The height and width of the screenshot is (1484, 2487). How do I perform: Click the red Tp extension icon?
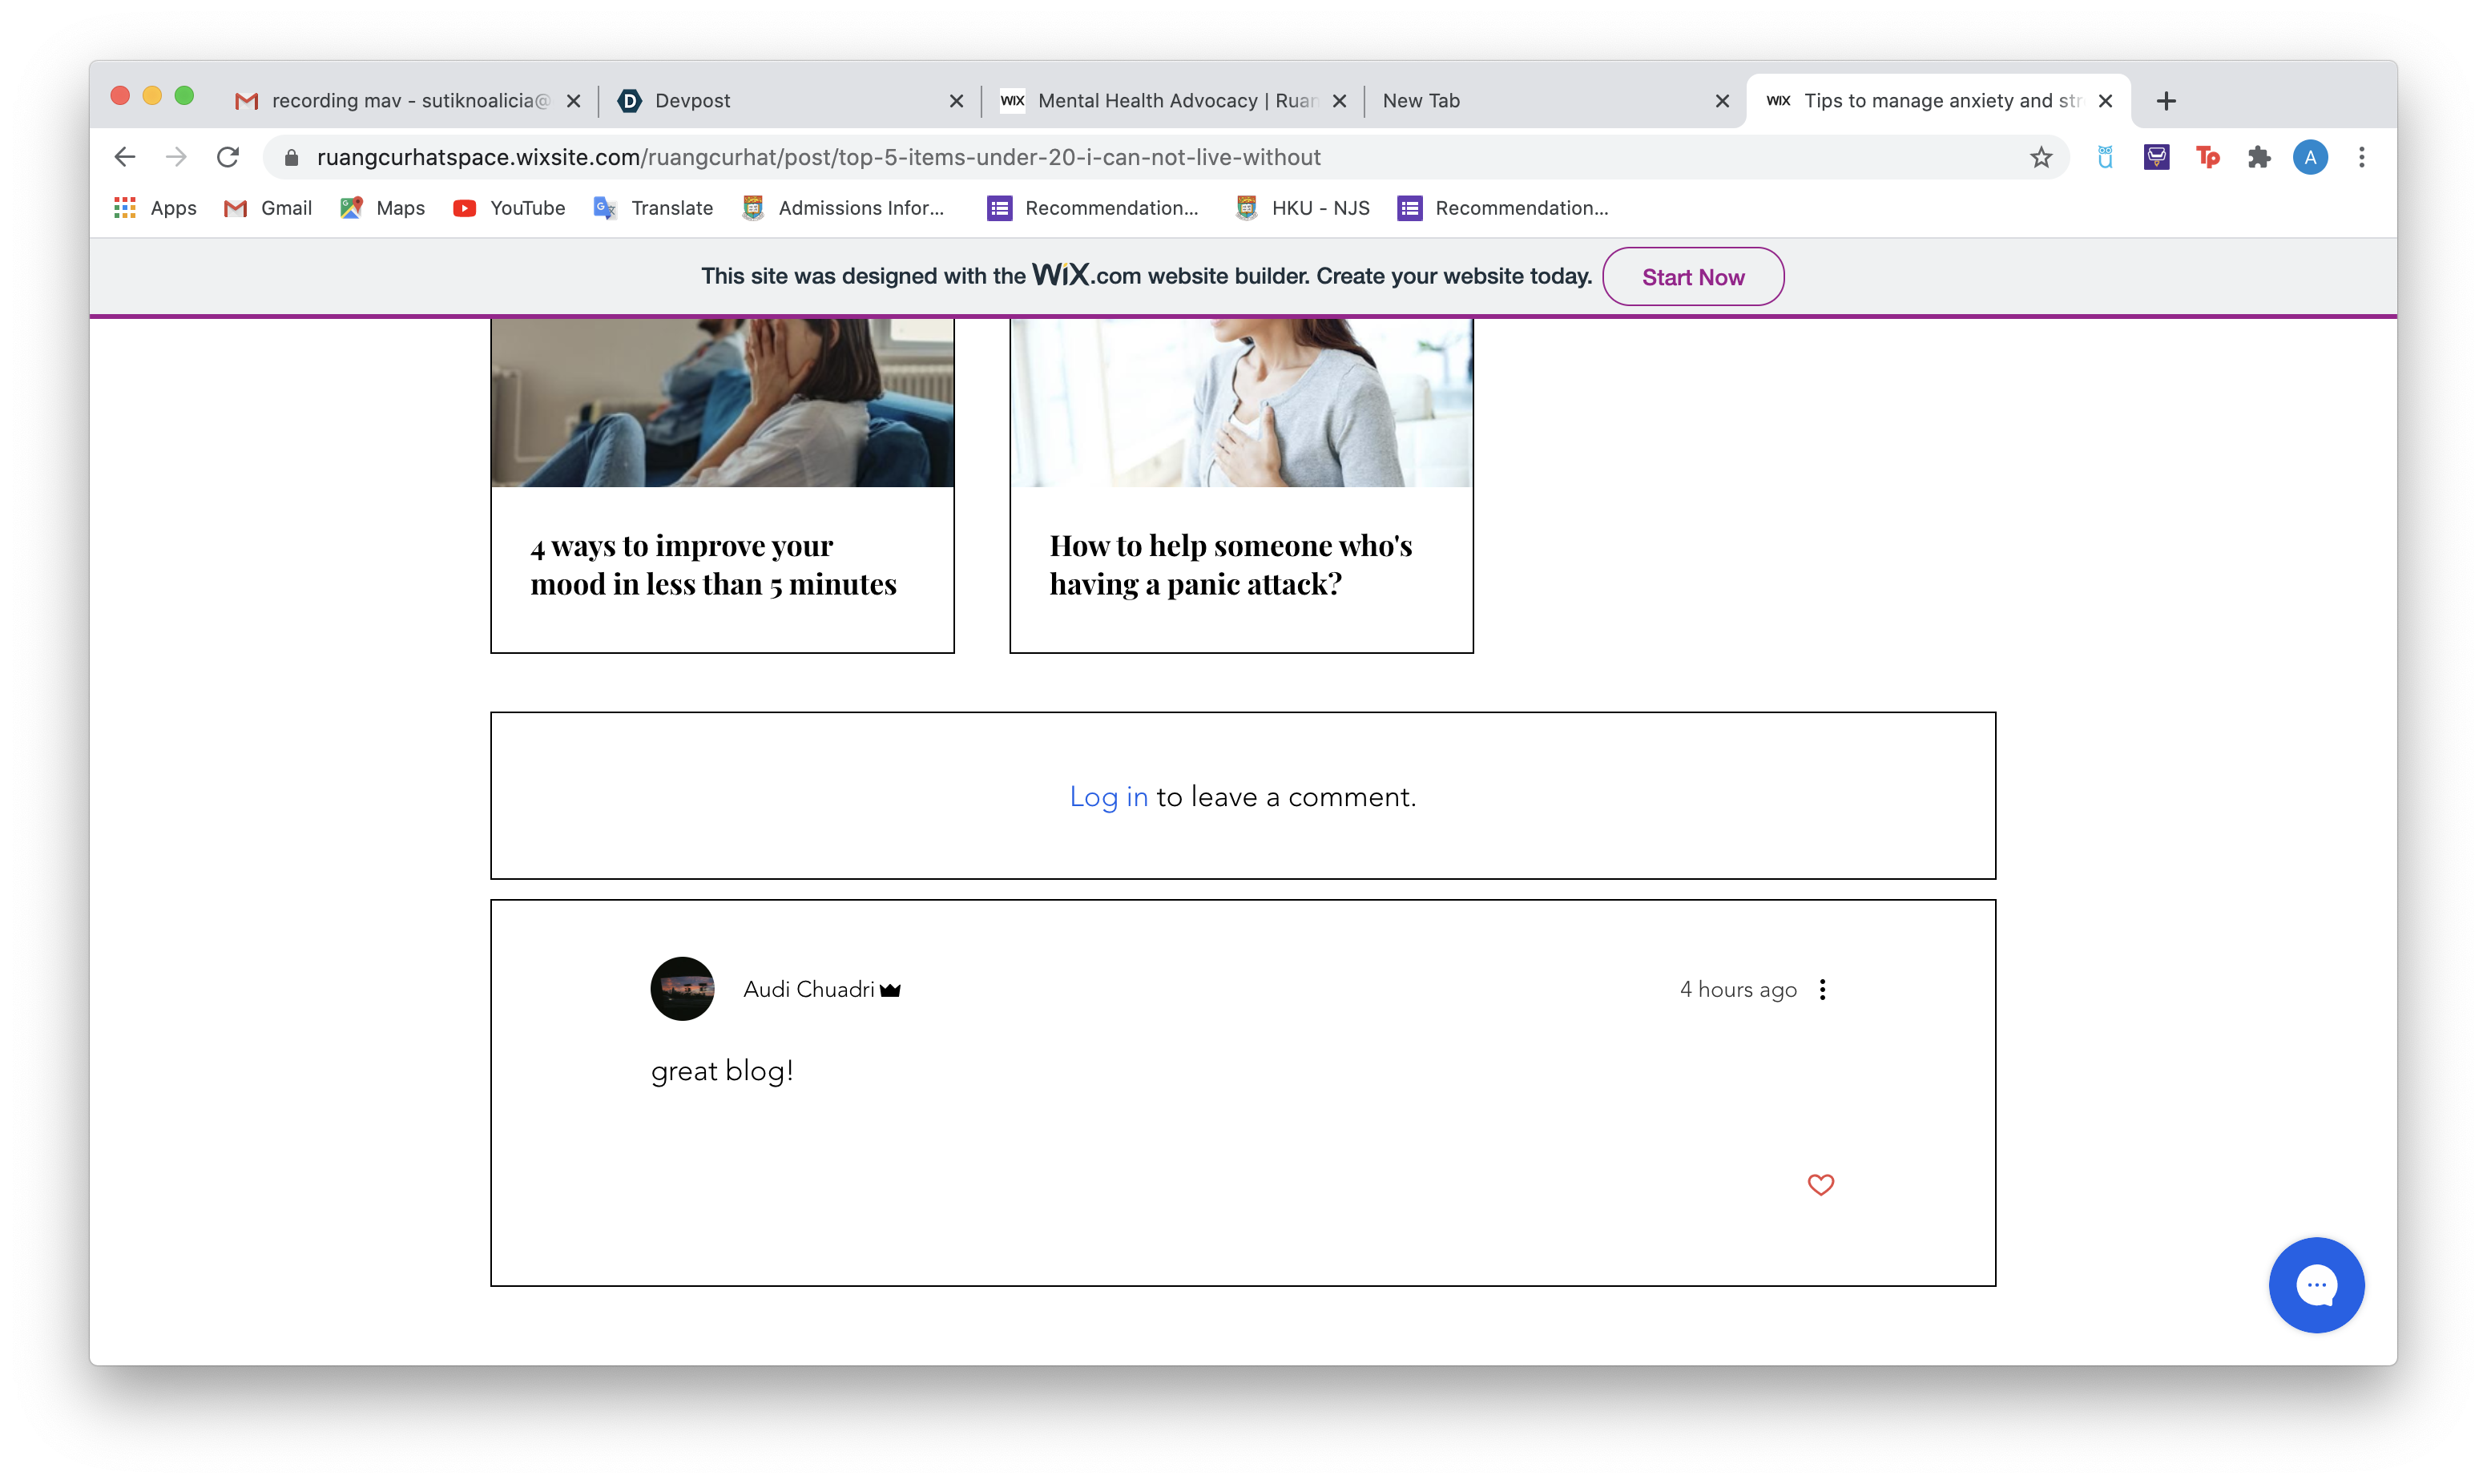tap(2207, 157)
